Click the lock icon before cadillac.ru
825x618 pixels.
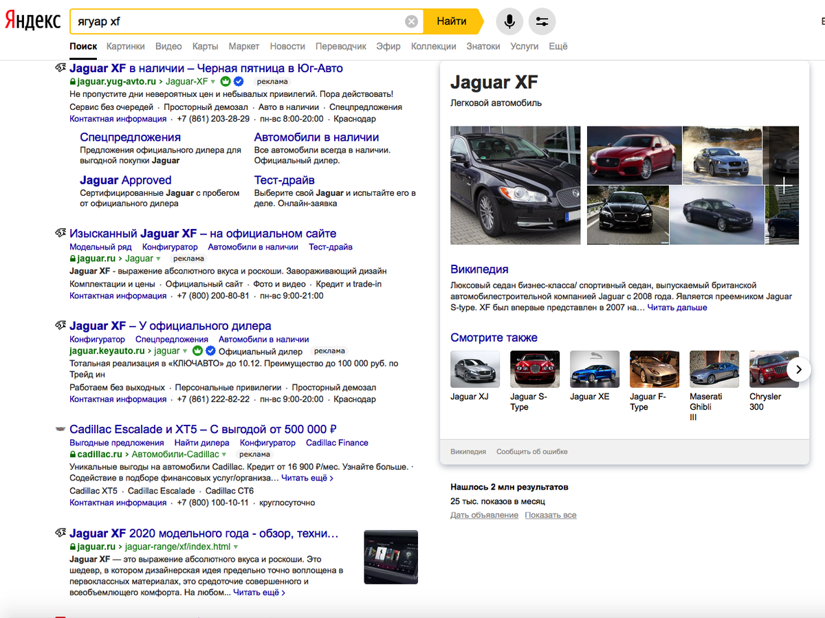[x=72, y=454]
